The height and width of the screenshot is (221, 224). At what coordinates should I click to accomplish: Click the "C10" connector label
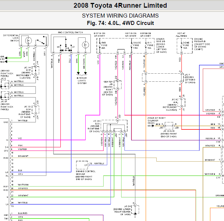tap(218, 142)
